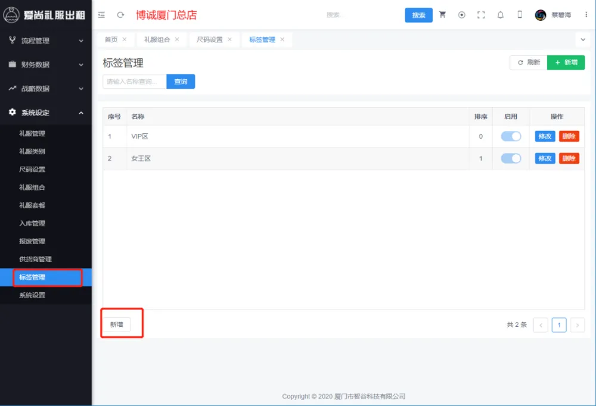The height and width of the screenshot is (406, 596).
Task: Click the circular target icon in header
Action: click(x=462, y=15)
